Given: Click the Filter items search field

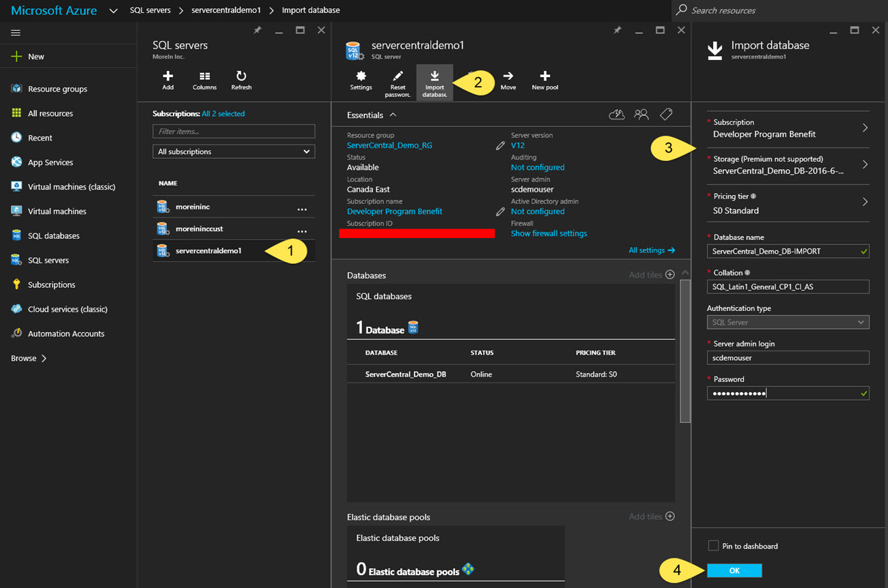Looking at the screenshot, I should tap(234, 132).
